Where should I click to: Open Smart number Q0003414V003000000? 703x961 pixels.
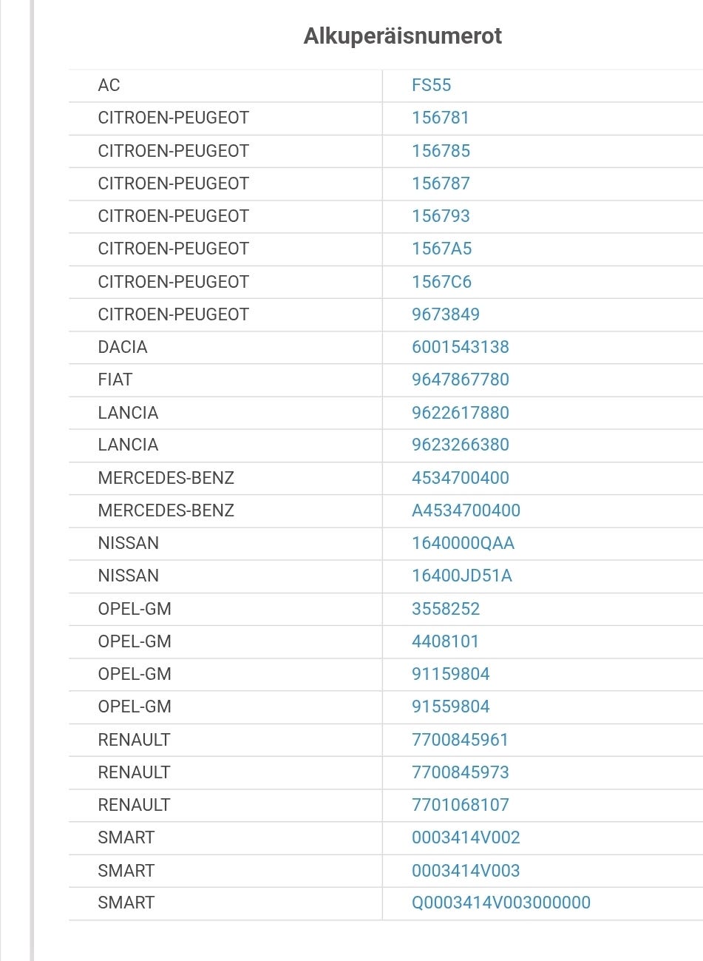(x=501, y=903)
